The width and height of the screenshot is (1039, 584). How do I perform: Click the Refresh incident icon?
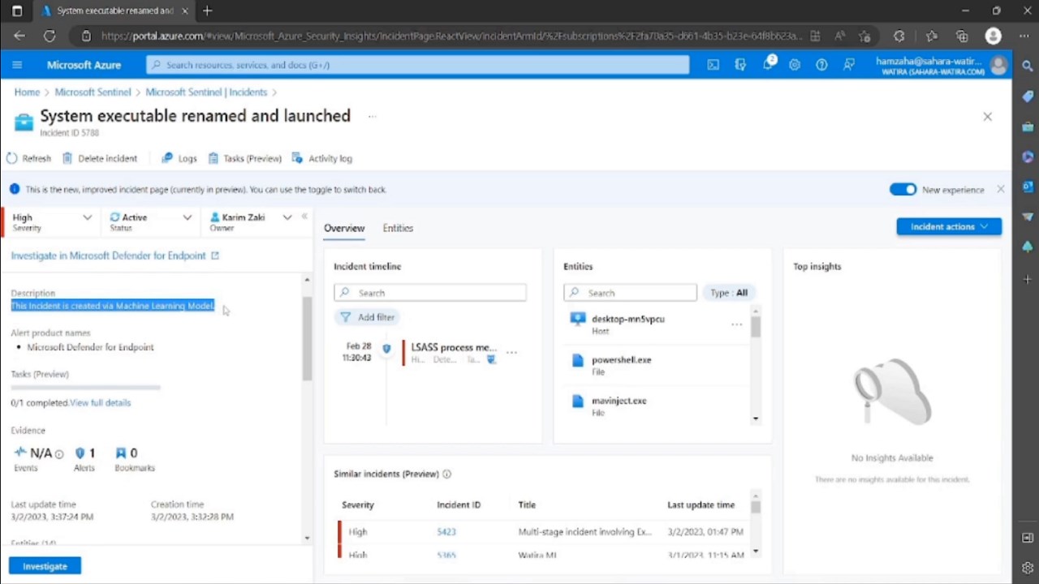coord(11,158)
